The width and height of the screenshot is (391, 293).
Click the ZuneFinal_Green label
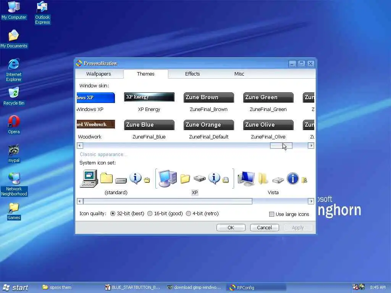[268, 109]
